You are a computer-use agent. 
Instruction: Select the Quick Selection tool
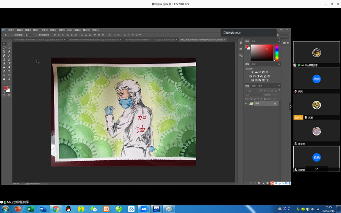[9, 48]
